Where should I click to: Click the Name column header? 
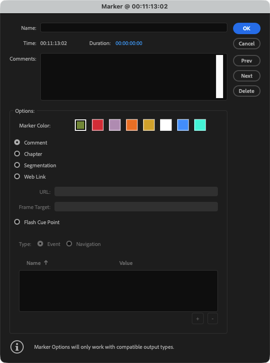[34, 263]
